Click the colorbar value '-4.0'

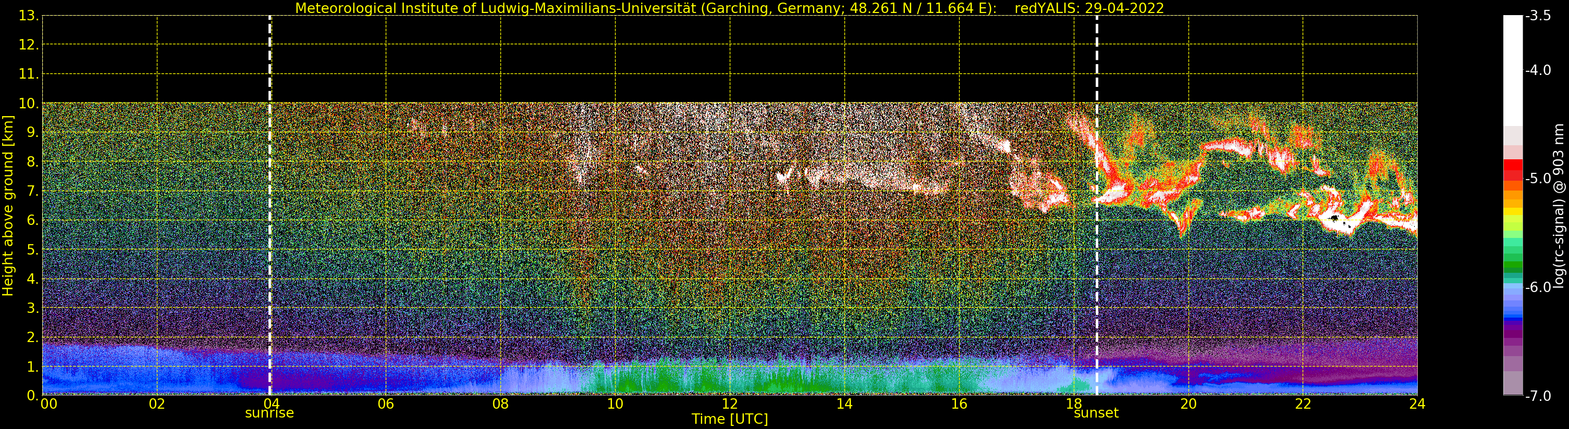tap(1538, 71)
